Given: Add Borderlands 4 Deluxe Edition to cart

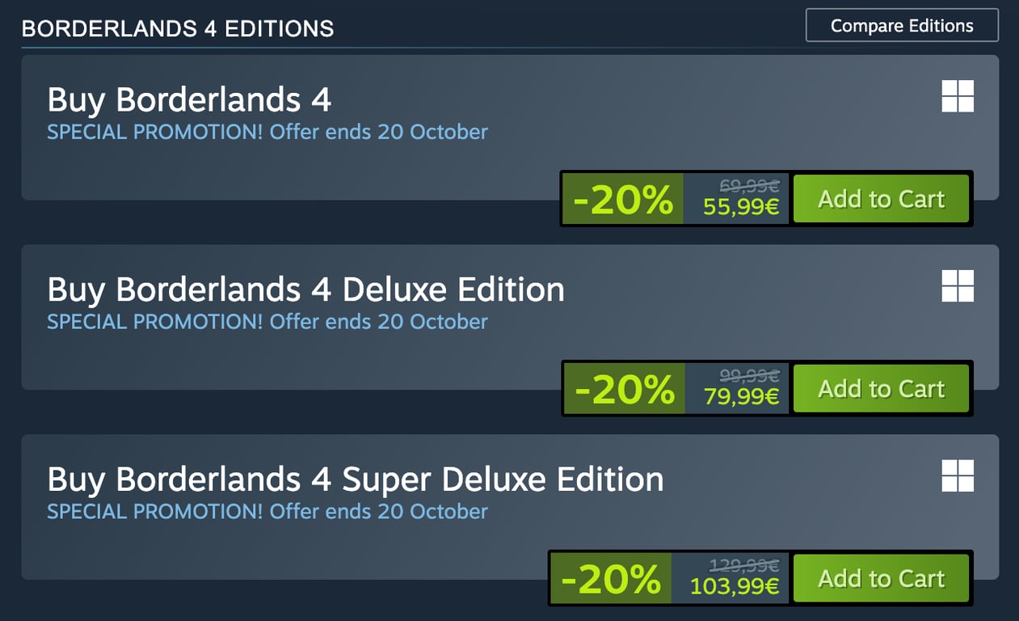Looking at the screenshot, I should tap(881, 389).
